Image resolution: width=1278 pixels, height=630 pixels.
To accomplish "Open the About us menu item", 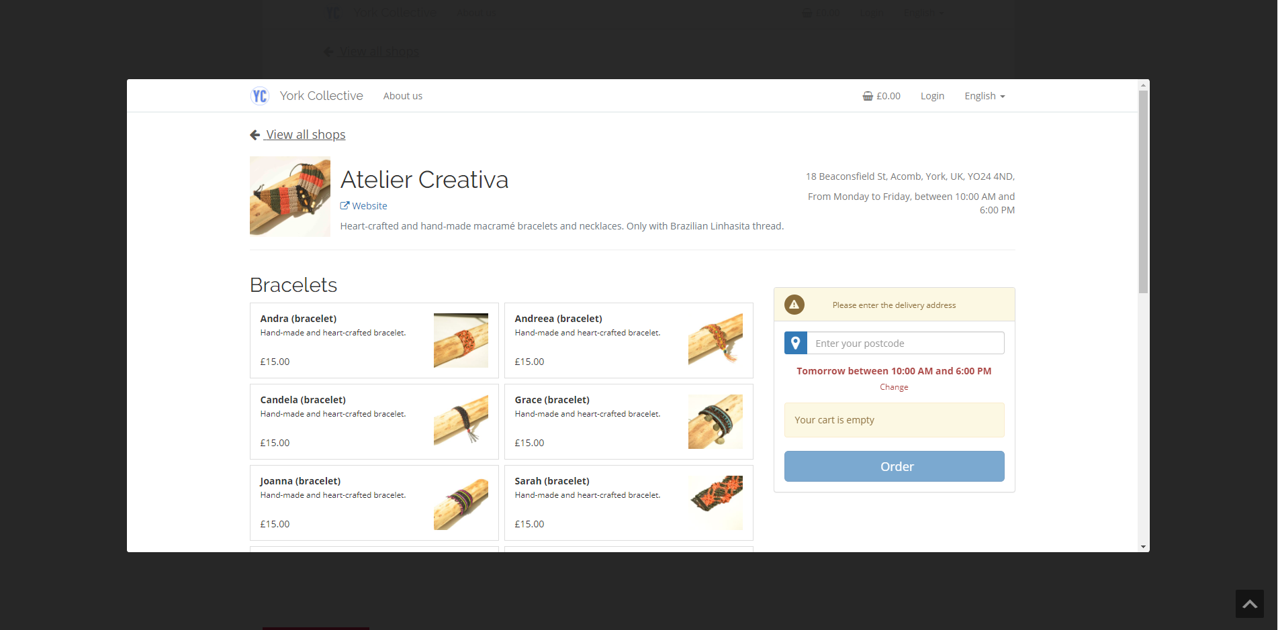I will pos(403,96).
